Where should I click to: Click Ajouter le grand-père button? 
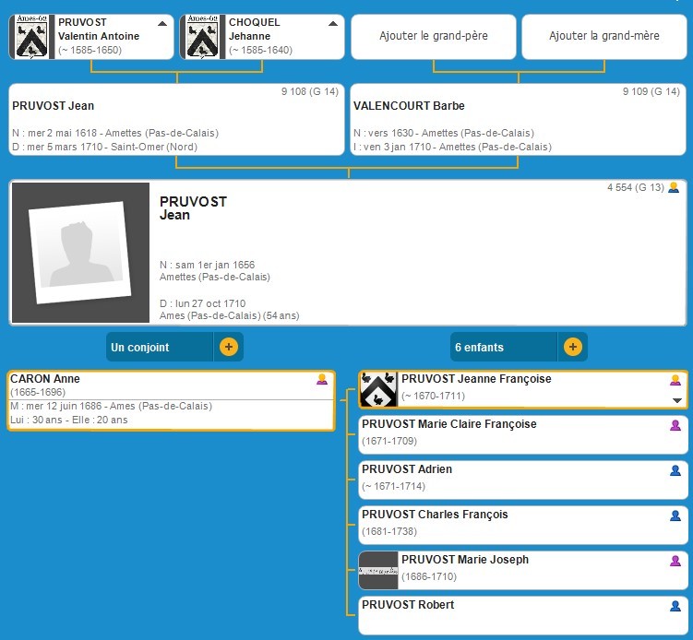point(434,36)
